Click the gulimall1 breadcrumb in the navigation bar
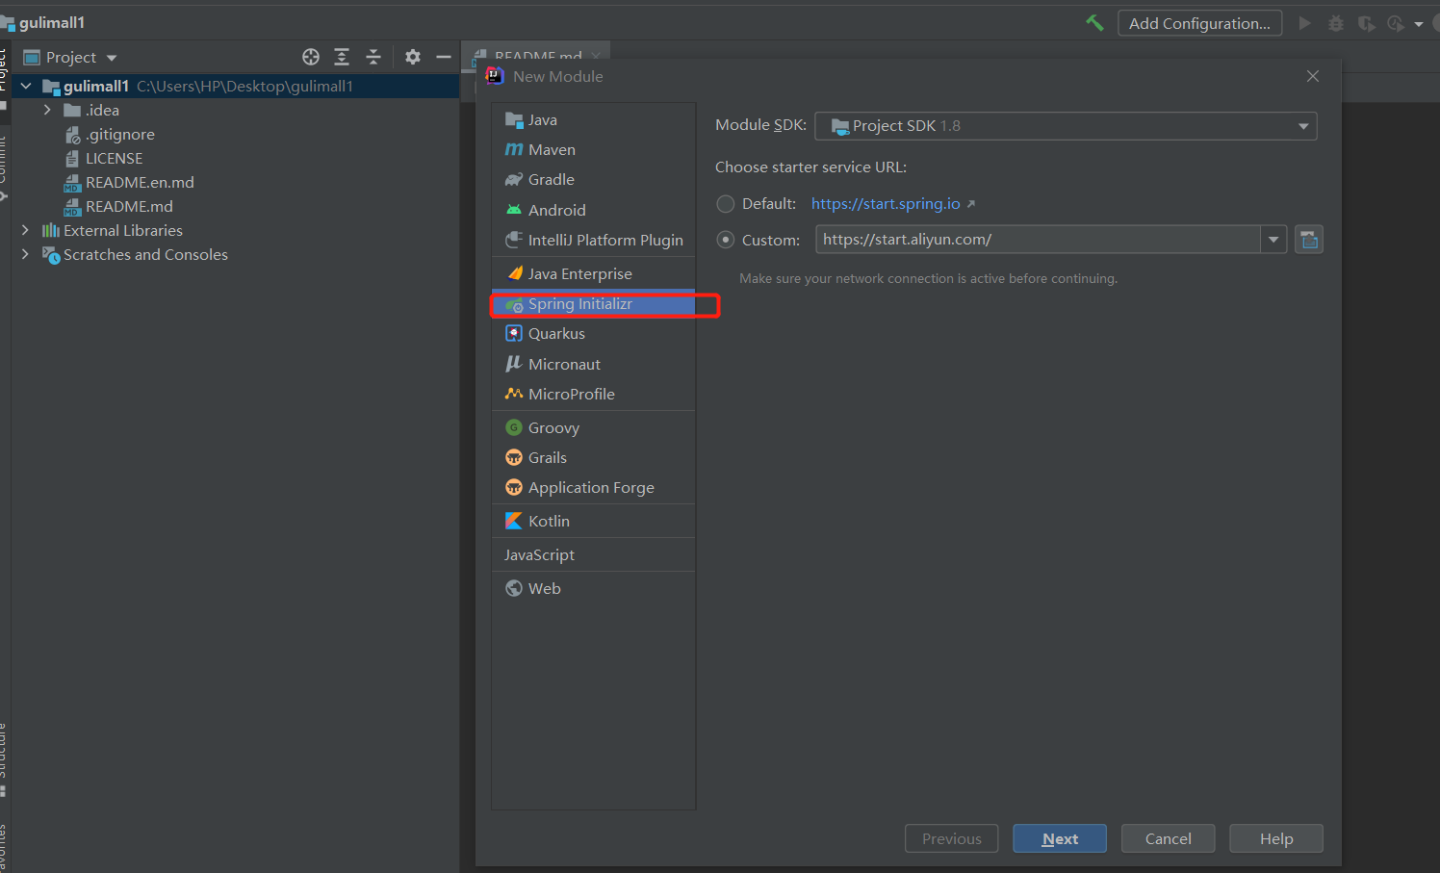The image size is (1440, 873). 51,22
